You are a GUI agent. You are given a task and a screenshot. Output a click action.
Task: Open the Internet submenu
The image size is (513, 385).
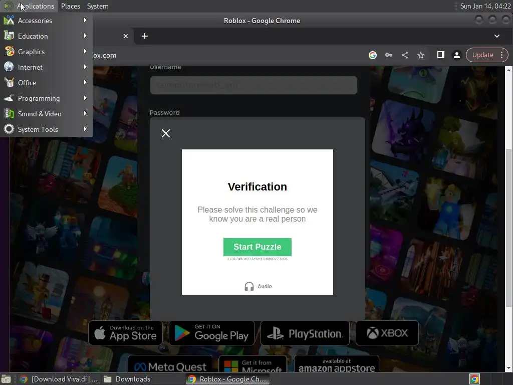(46, 67)
